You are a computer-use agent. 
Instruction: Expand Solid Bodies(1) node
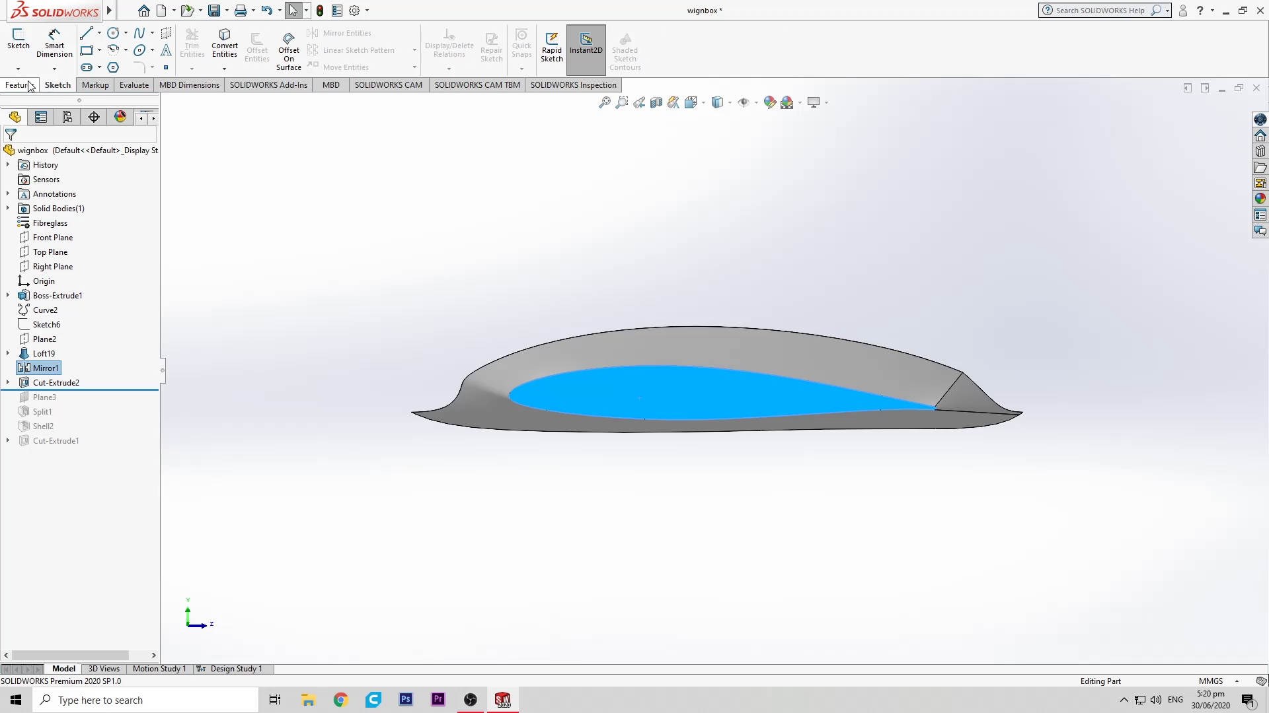(8, 208)
